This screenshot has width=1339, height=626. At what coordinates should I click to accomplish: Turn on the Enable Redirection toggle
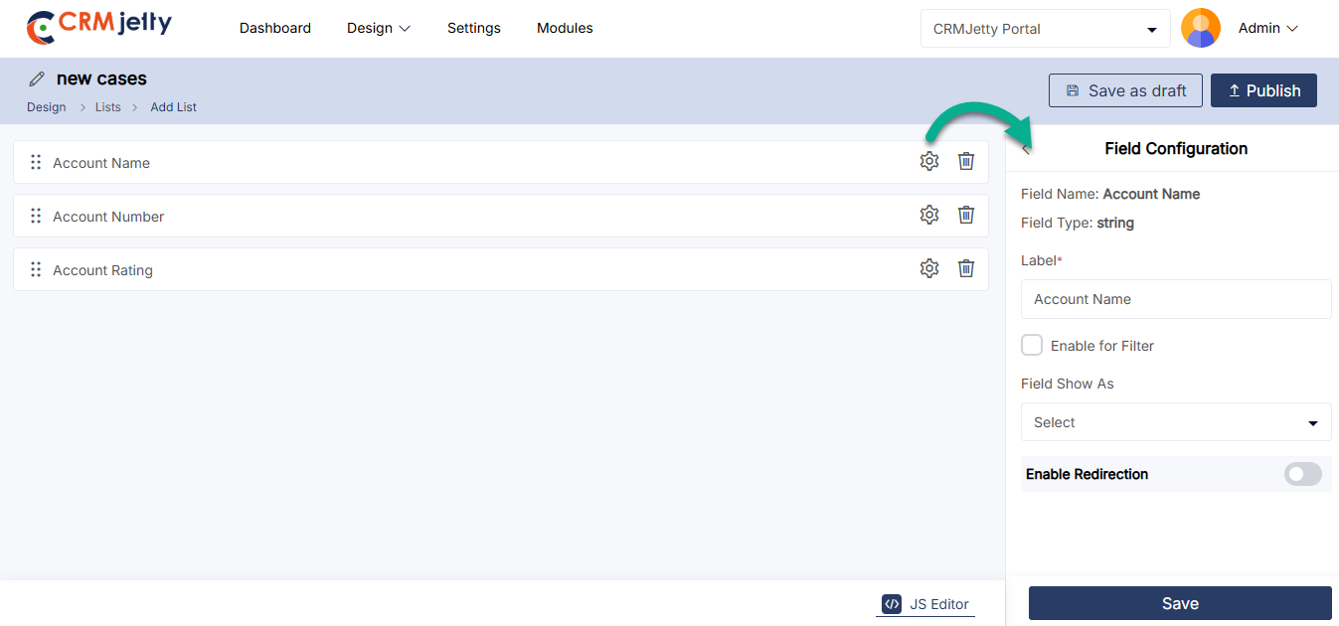tap(1302, 474)
